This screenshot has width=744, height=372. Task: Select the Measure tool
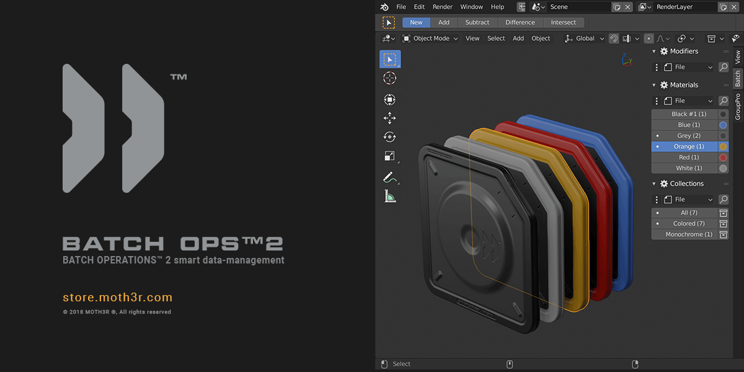pos(390,197)
